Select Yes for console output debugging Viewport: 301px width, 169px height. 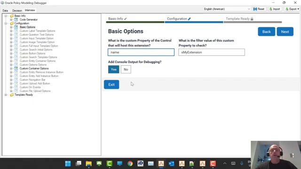click(x=114, y=69)
